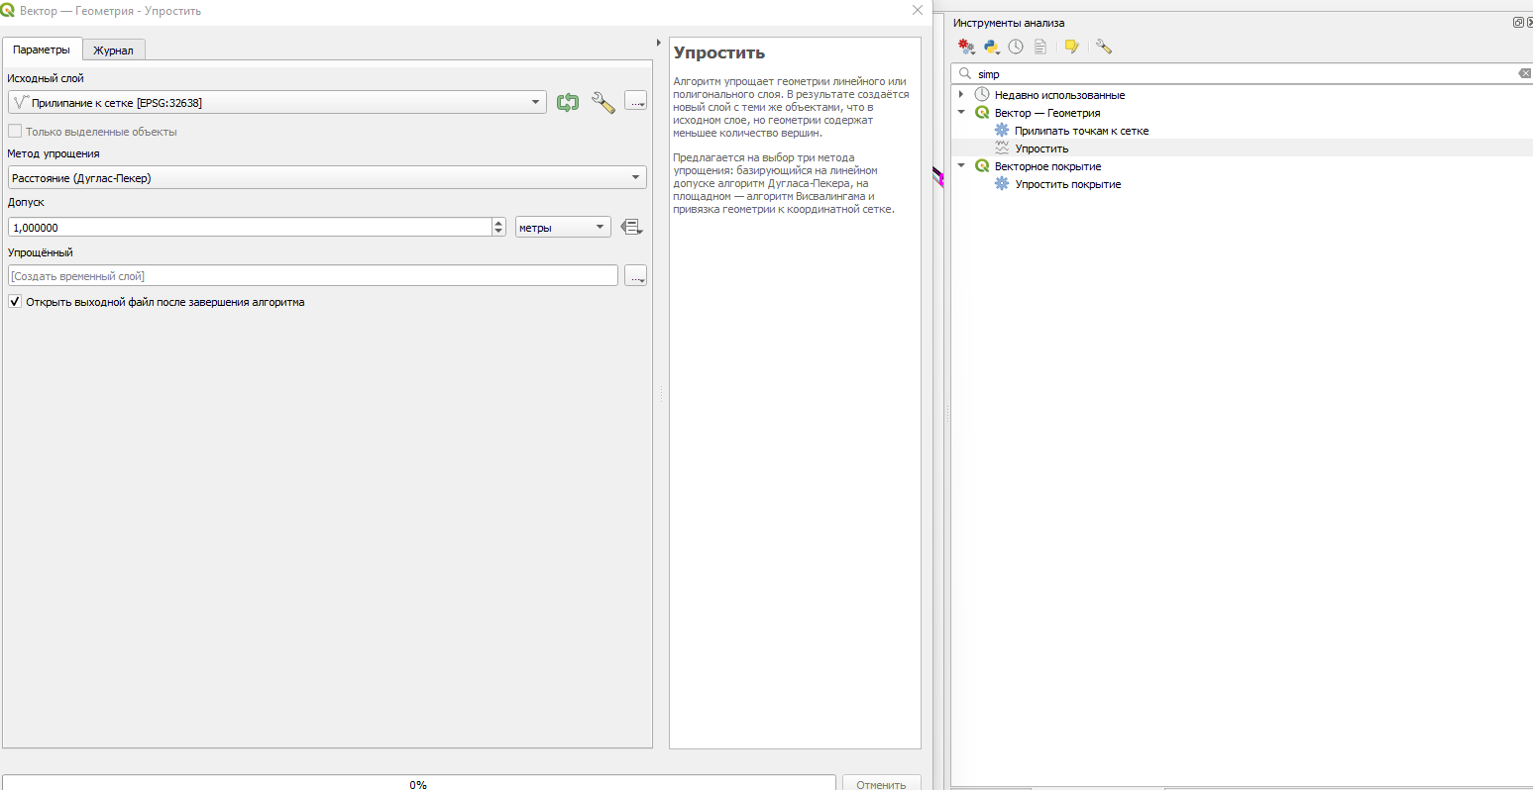Decrease the tolerance with the down arrow
Image resolution: width=1533 pixels, height=790 pixels.
[498, 233]
